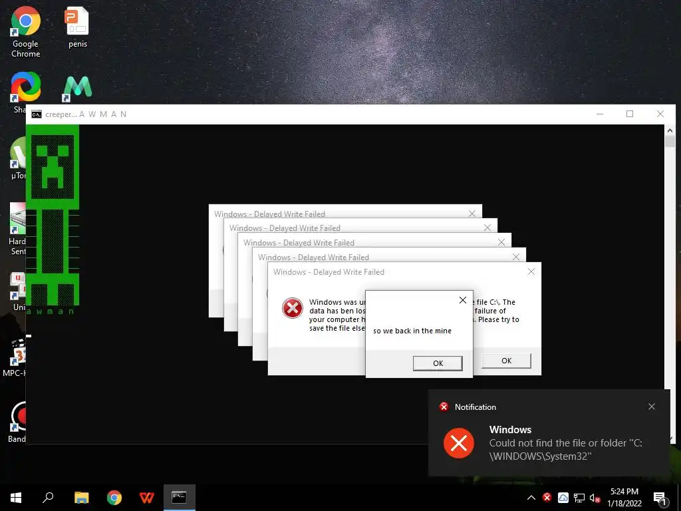
Task: Click the red X icon in Windows notification
Action: (459, 443)
